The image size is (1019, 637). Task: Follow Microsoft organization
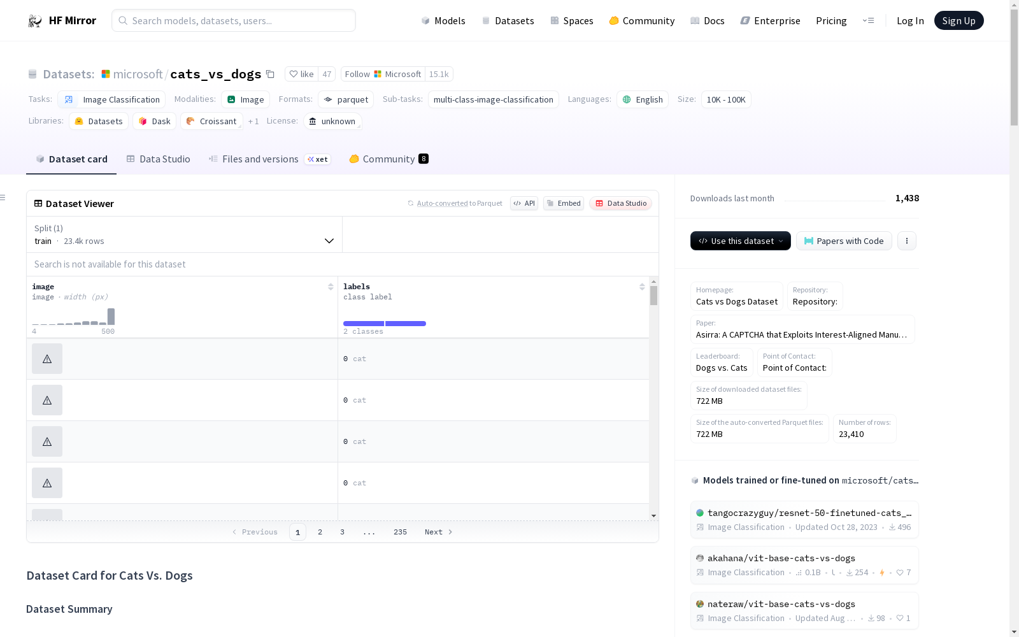(x=383, y=74)
